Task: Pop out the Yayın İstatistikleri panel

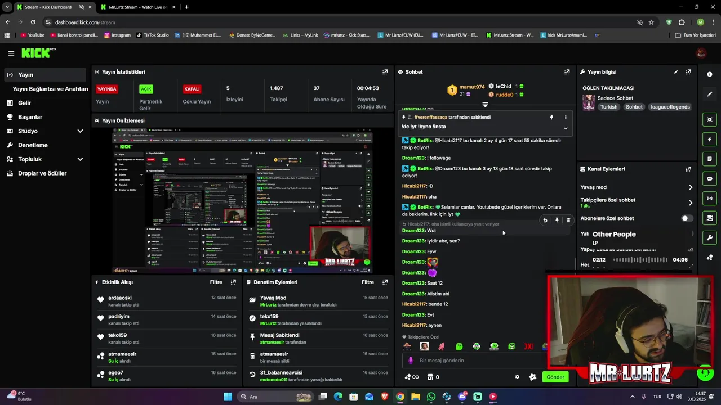Action: [x=385, y=72]
